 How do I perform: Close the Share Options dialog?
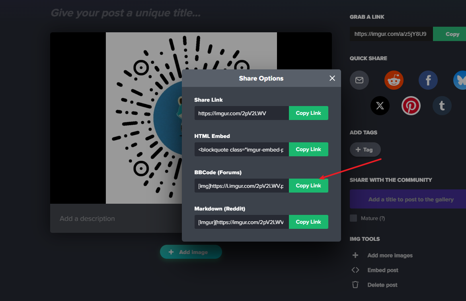(332, 78)
